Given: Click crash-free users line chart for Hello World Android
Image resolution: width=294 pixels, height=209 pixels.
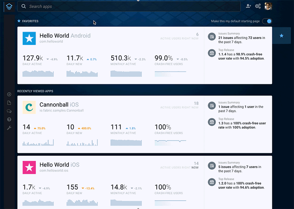Looking at the screenshot, I should [x=170, y=74].
